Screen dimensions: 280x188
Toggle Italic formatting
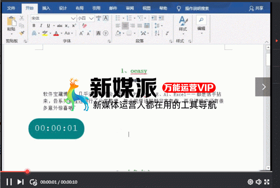pyautogui.click(x=41, y=26)
